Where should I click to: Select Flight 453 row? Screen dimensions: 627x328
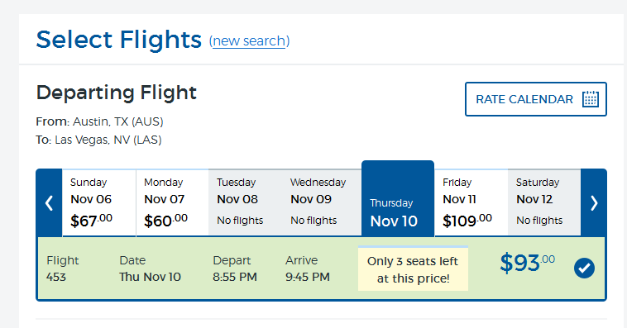tap(322, 269)
